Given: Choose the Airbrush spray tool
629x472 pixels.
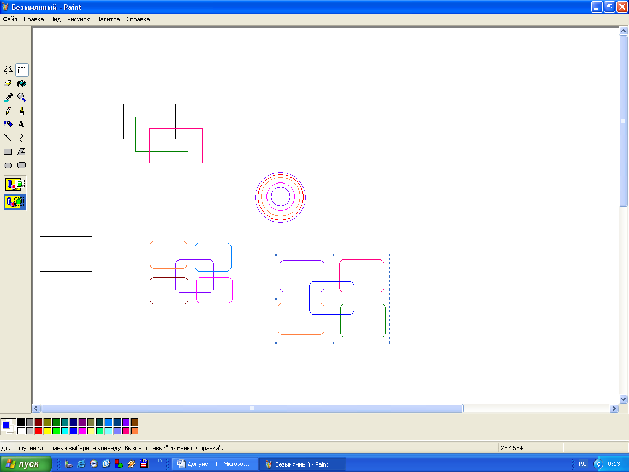Looking at the screenshot, I should point(8,125).
